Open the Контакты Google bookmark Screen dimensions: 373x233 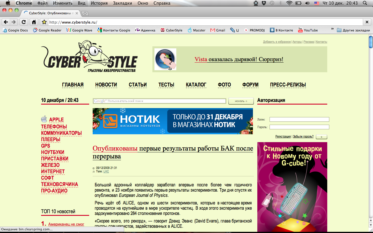(x=114, y=30)
